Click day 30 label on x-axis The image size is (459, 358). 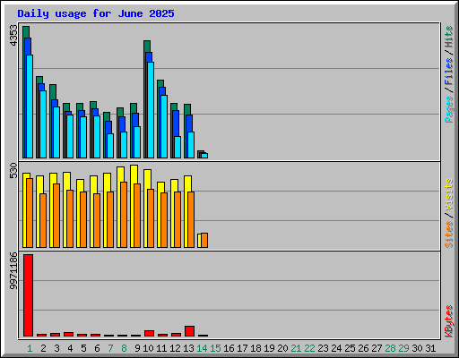(x=417, y=348)
